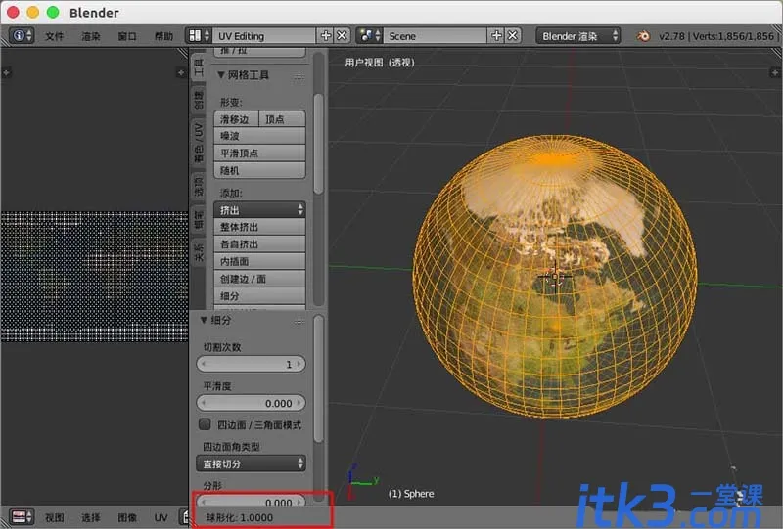Open Blender 渲染 engine dropdown
Viewport: 783px width, 529px height.
pos(578,36)
